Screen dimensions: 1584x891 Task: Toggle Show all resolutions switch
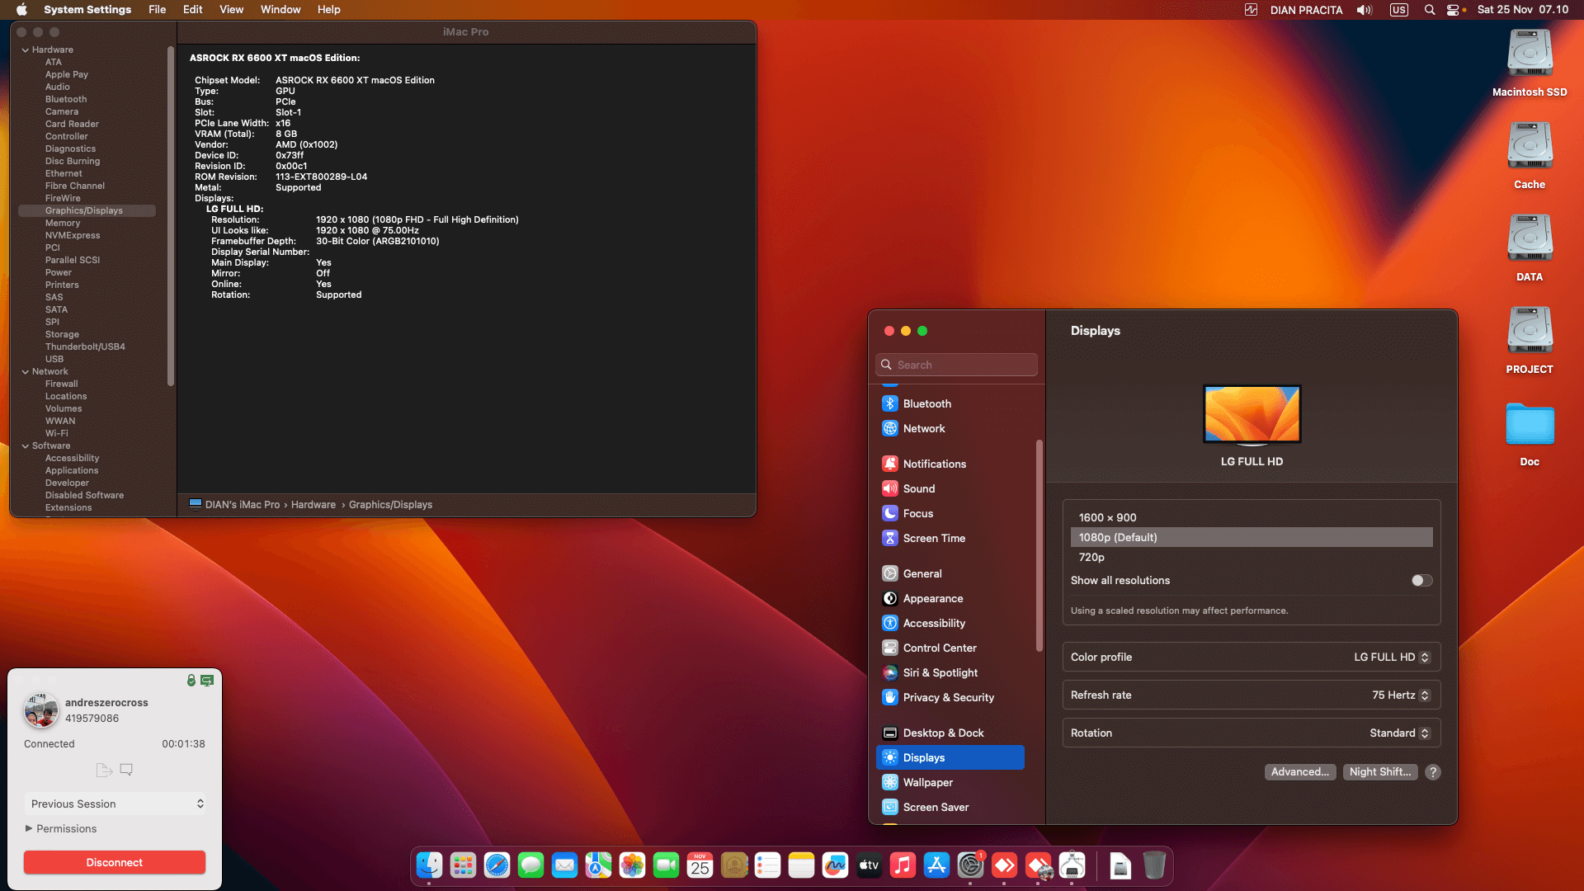[x=1421, y=581]
